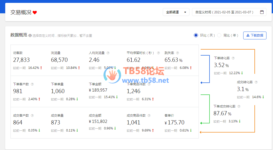Open the 自定义时间 date range selector
The image size is (273, 150).
click(x=229, y=12)
